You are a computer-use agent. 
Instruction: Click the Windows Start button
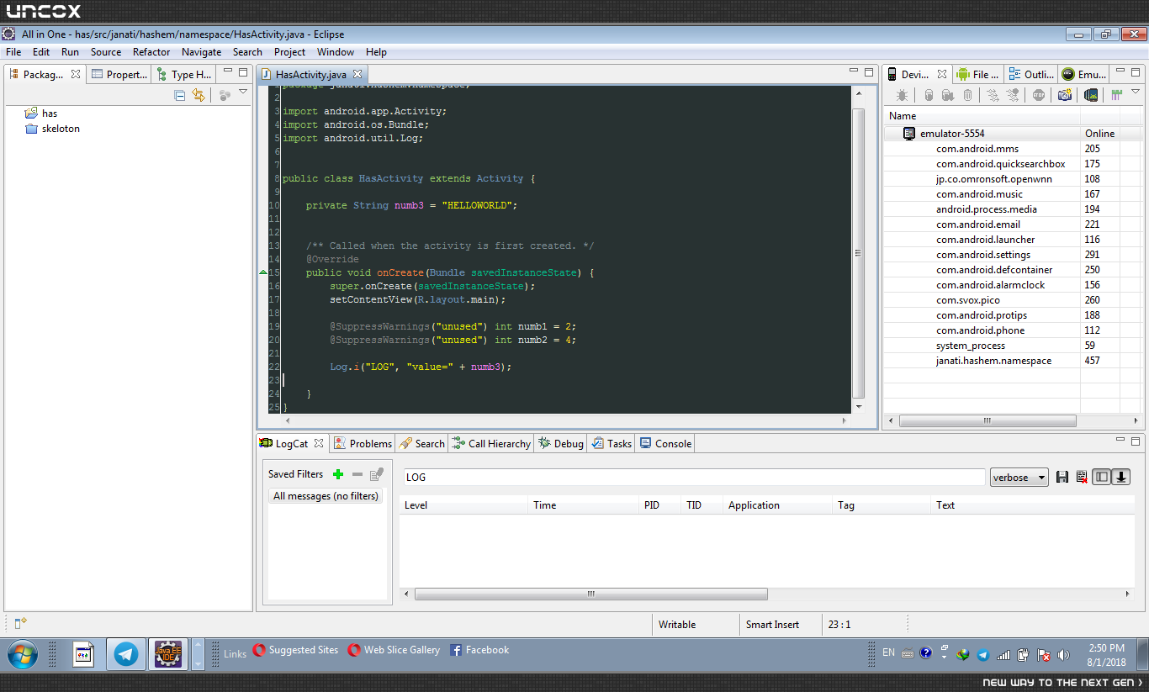pos(22,653)
